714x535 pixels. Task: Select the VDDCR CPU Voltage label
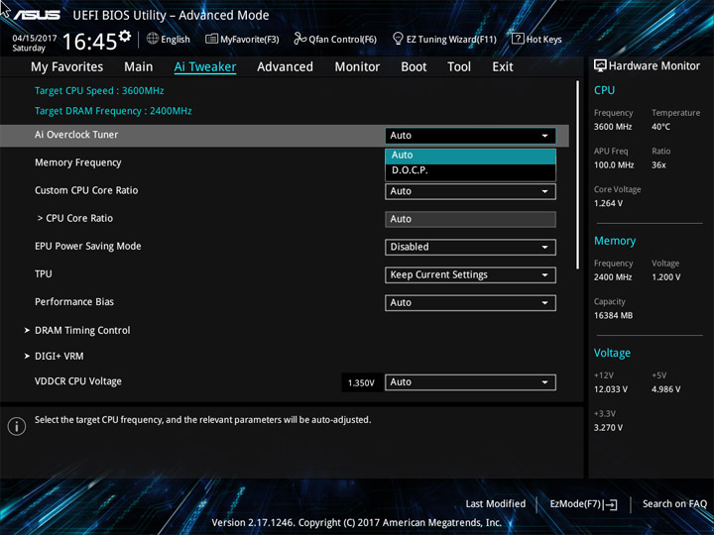[78, 381]
